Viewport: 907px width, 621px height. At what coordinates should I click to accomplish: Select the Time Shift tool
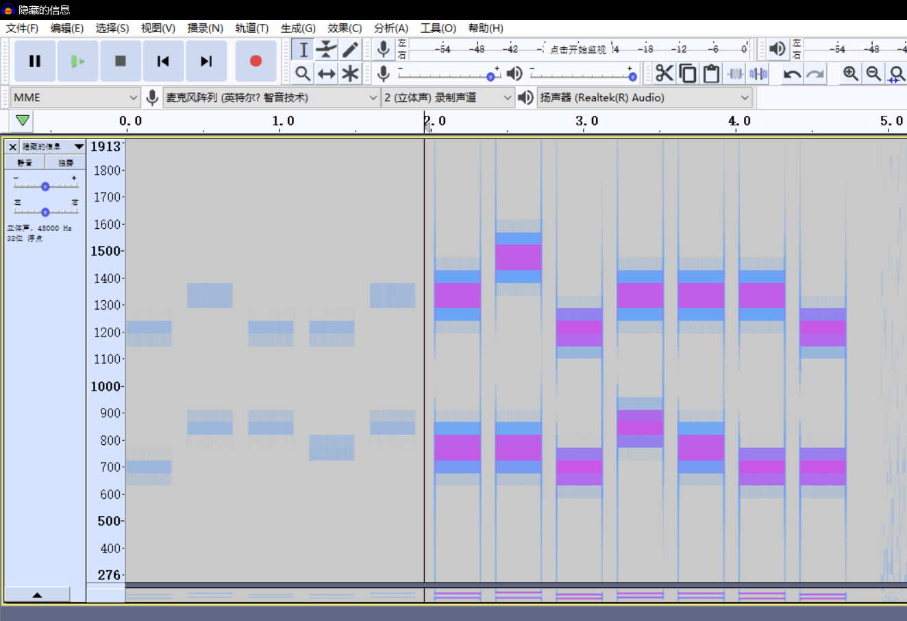(x=327, y=73)
